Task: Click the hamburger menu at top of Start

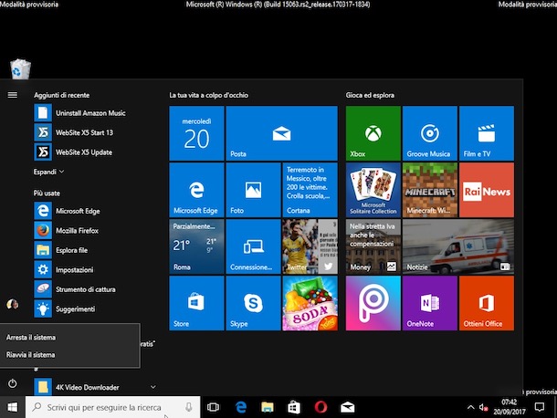Action: pos(13,95)
